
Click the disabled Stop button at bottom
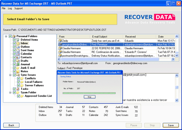tap(152, 125)
